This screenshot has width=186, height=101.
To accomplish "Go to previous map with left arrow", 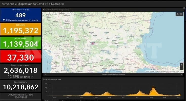I will click(x=45, y=74).
